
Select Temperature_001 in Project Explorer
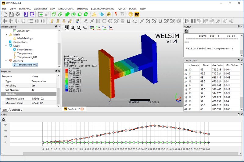coord(27,57)
